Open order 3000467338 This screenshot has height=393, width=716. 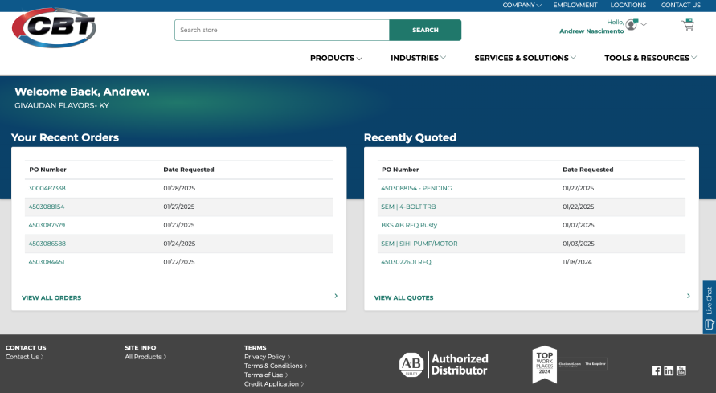coord(47,188)
